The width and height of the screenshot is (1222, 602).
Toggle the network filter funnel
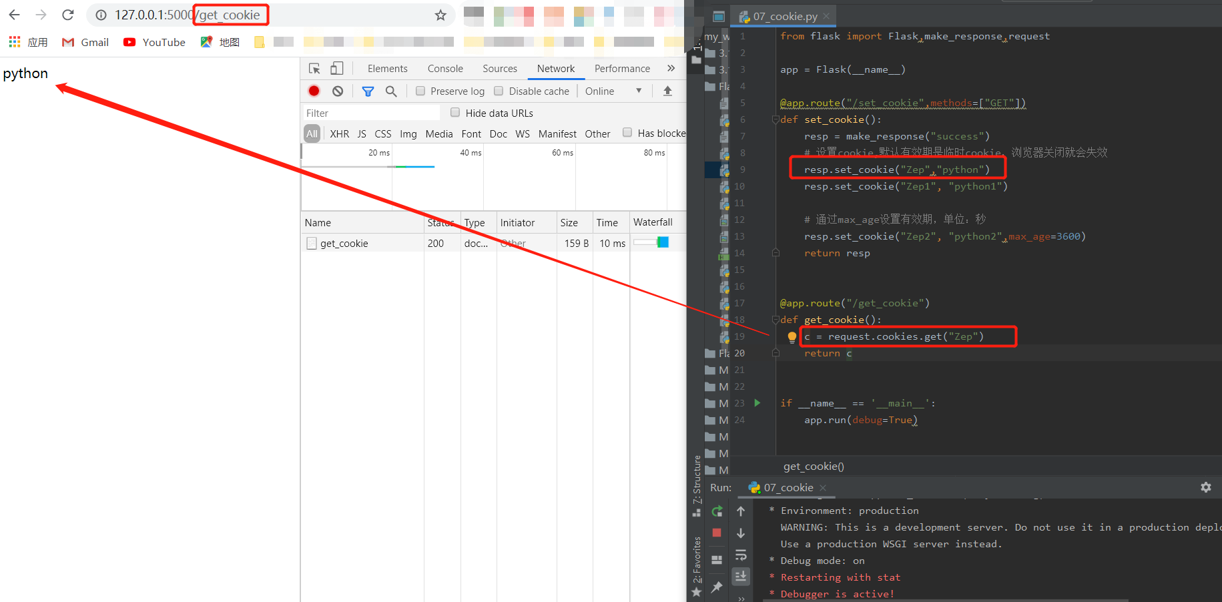(x=368, y=91)
